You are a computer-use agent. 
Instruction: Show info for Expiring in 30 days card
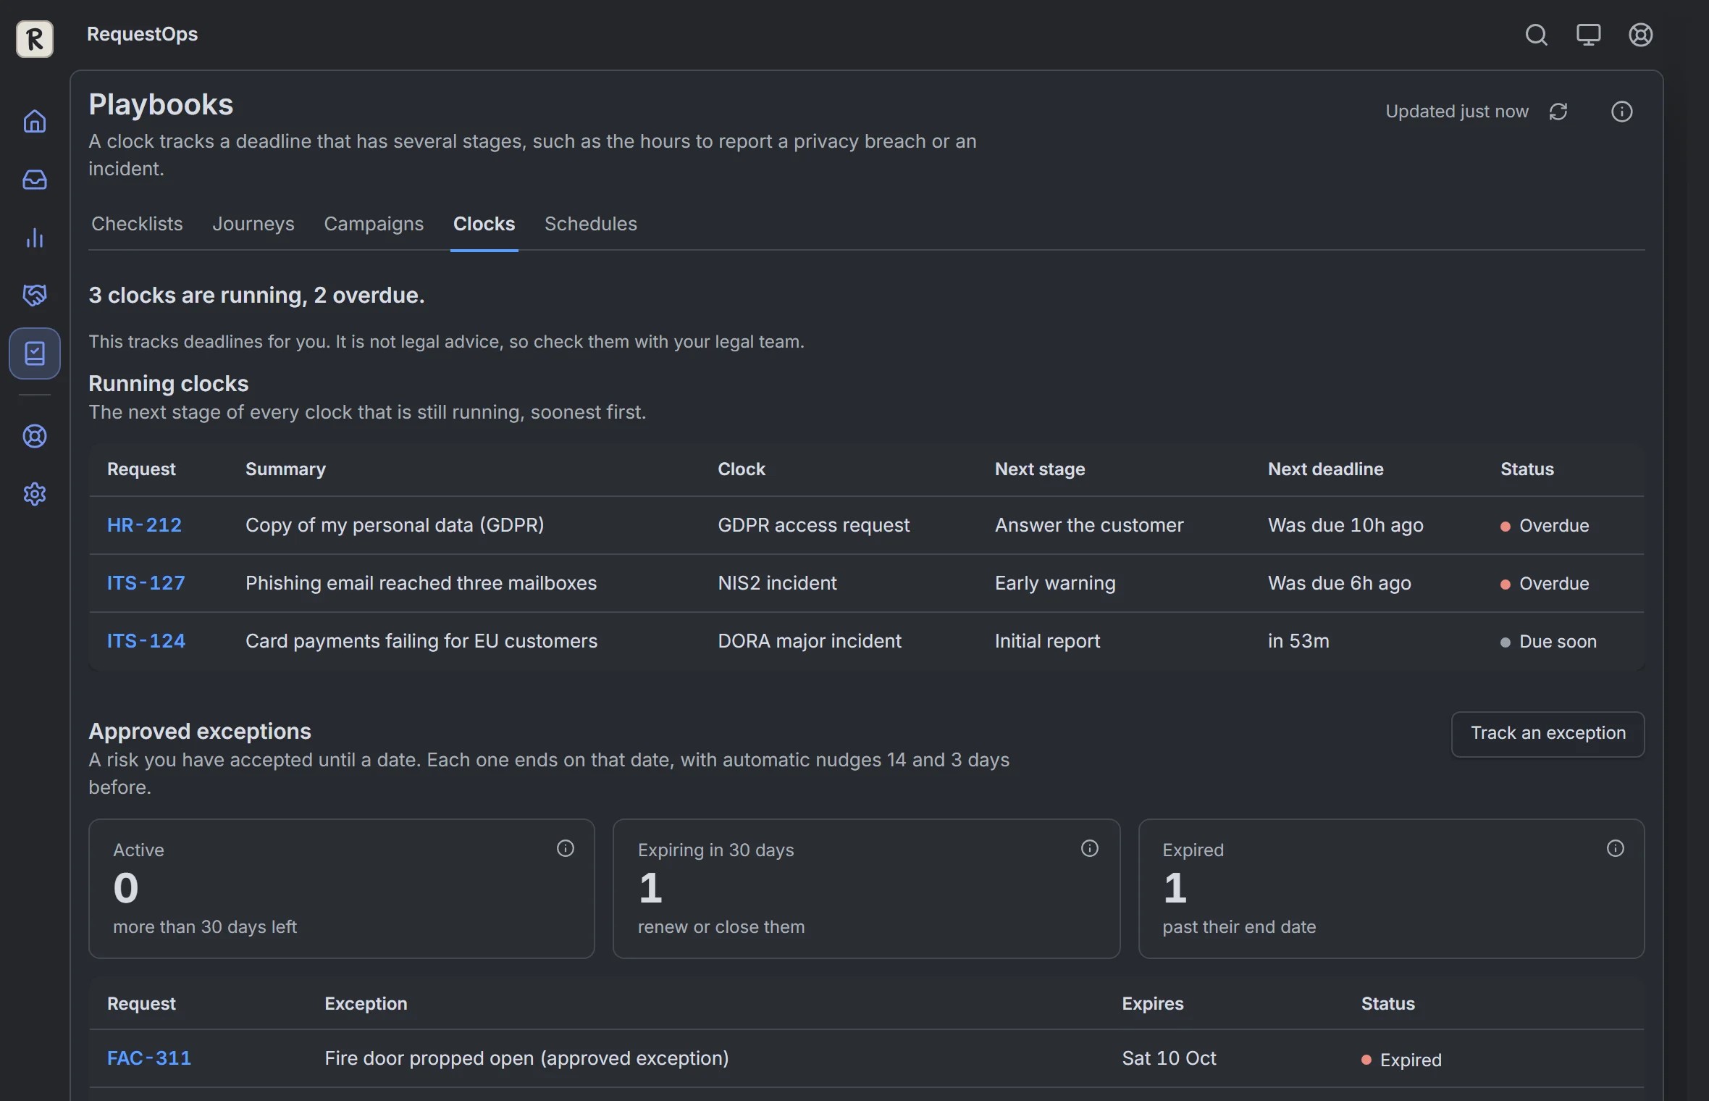tap(1090, 848)
